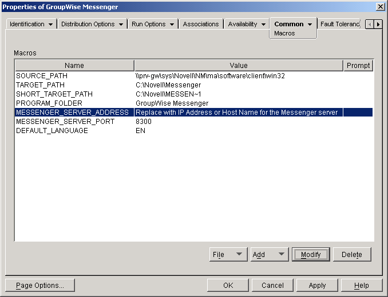Select the DEFAULT_LANGUAGE macro row
This screenshot has width=388, height=297.
pos(194,131)
